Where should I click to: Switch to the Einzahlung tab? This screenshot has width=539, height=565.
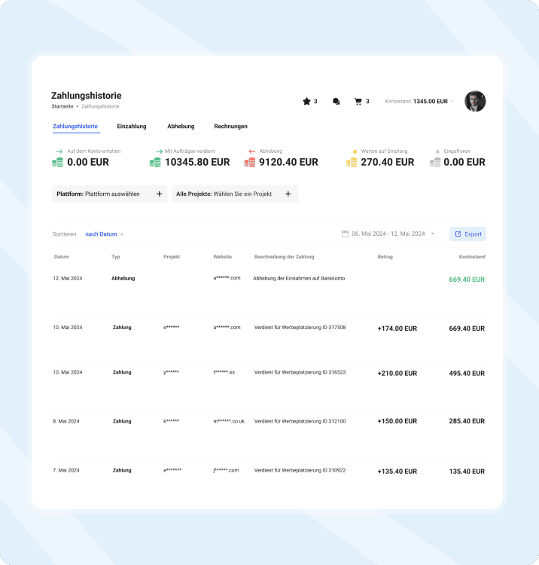coord(132,127)
